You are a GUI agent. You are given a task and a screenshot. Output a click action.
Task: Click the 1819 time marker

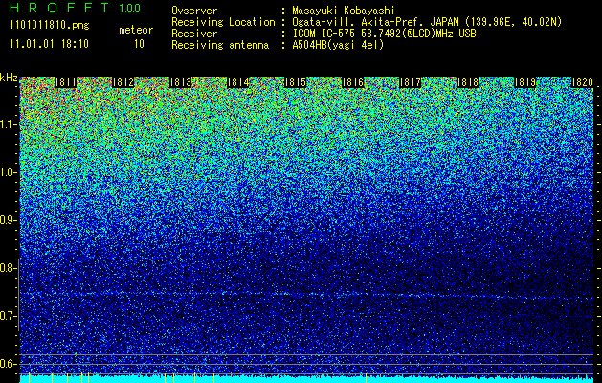pyautogui.click(x=524, y=82)
